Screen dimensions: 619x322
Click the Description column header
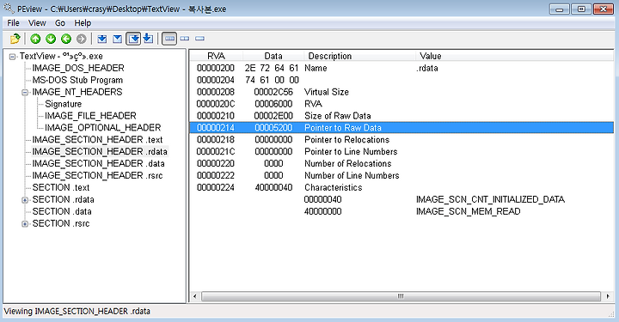click(359, 56)
